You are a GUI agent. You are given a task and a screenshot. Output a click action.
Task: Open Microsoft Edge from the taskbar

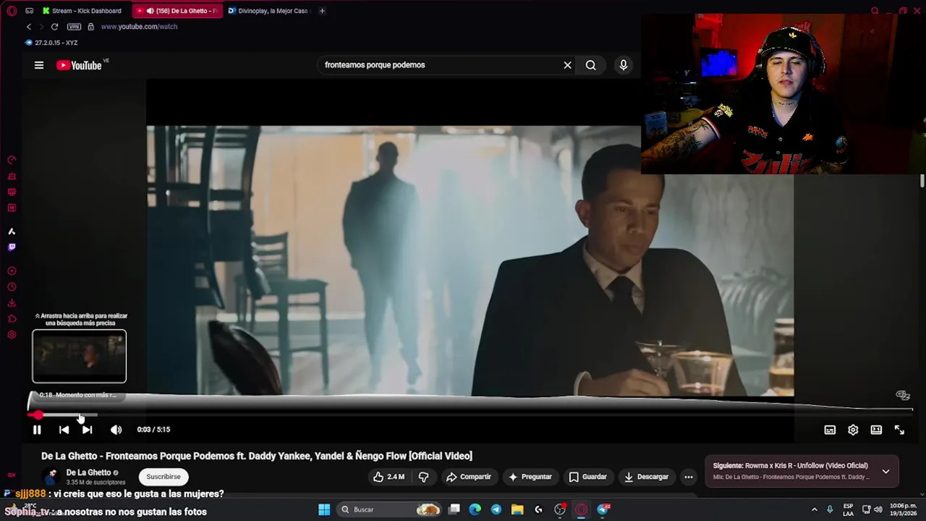[475, 509]
